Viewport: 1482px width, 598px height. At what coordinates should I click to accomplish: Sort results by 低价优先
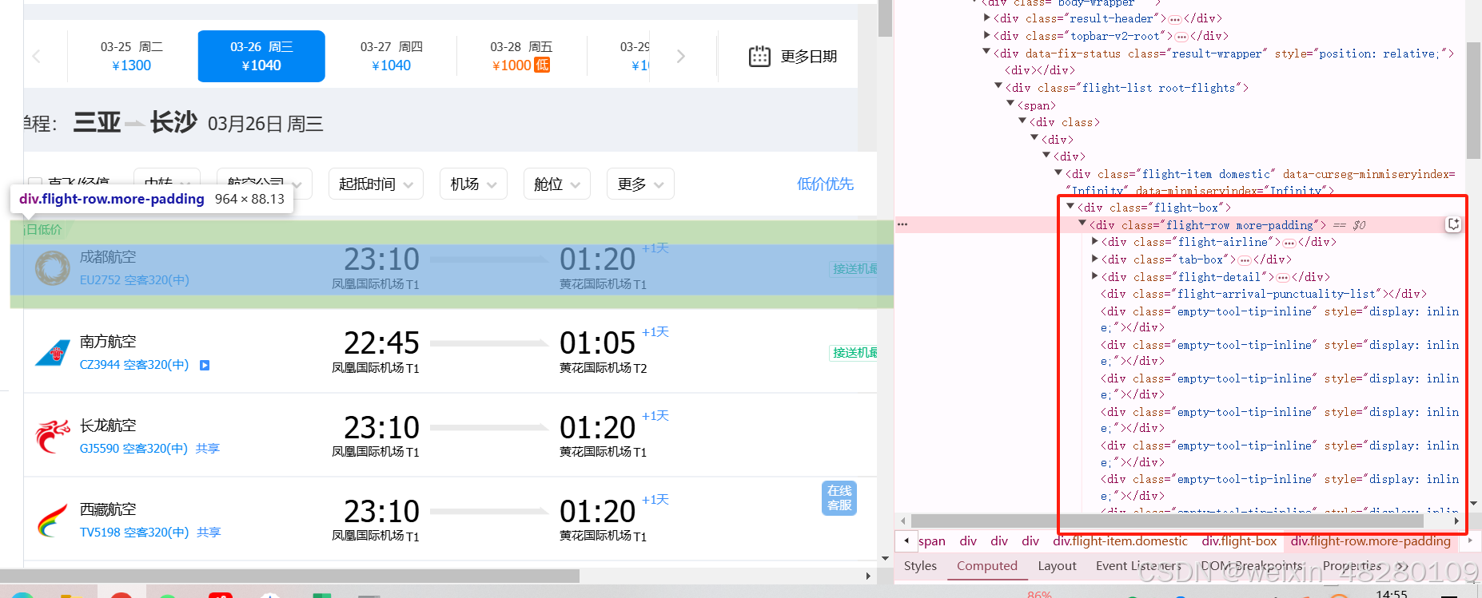click(825, 184)
